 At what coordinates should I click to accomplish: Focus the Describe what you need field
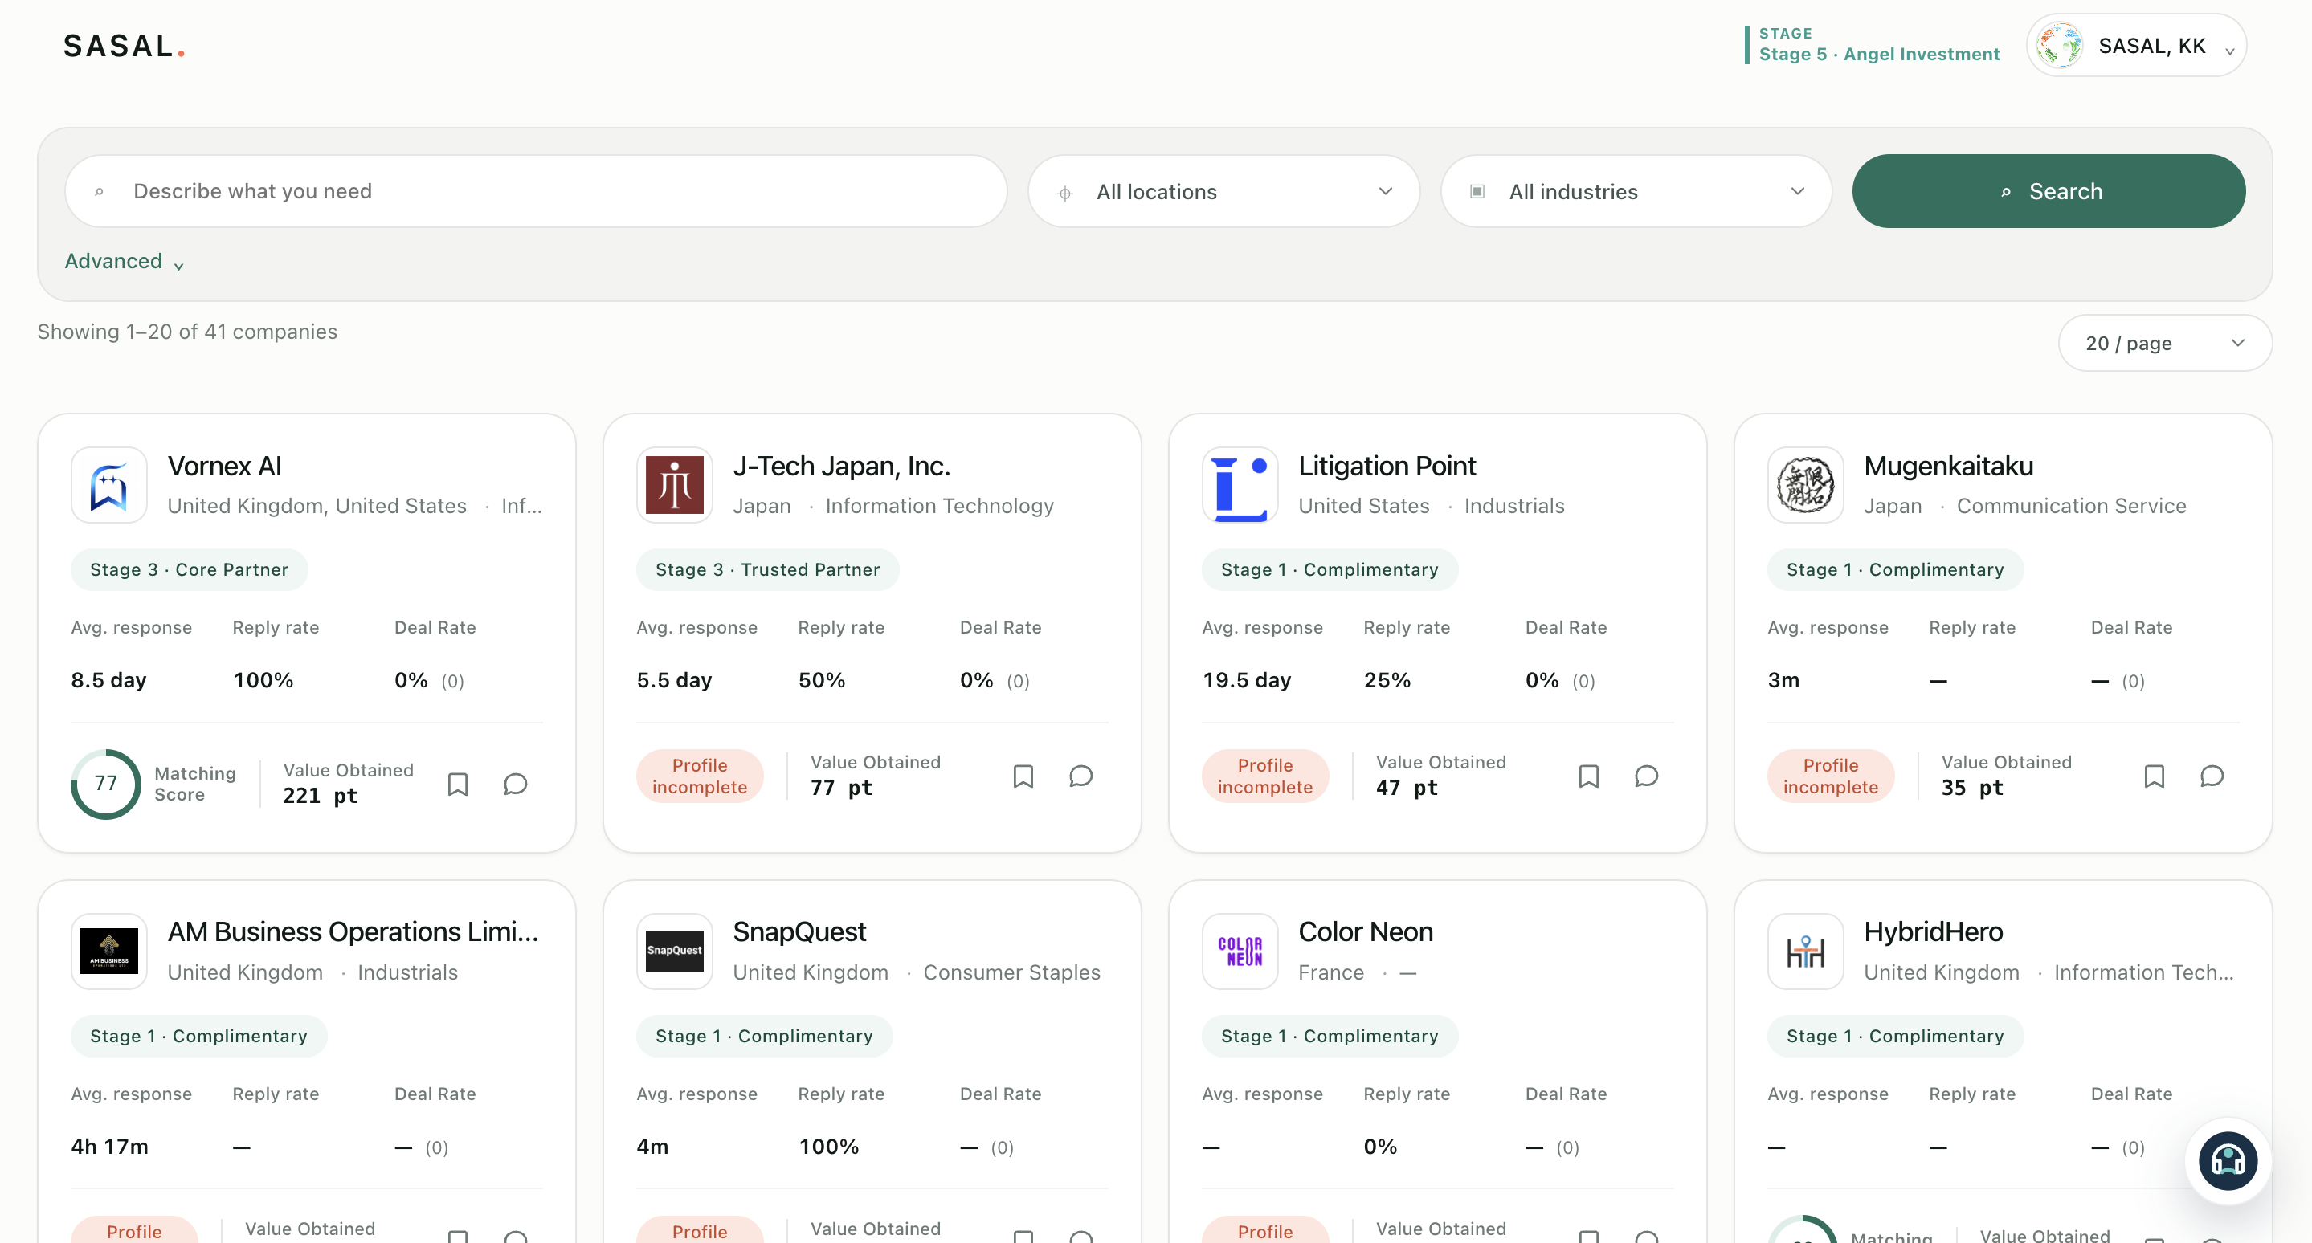(536, 192)
